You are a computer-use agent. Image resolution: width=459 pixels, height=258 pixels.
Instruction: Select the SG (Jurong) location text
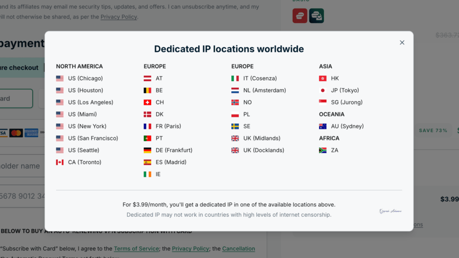tap(346, 103)
